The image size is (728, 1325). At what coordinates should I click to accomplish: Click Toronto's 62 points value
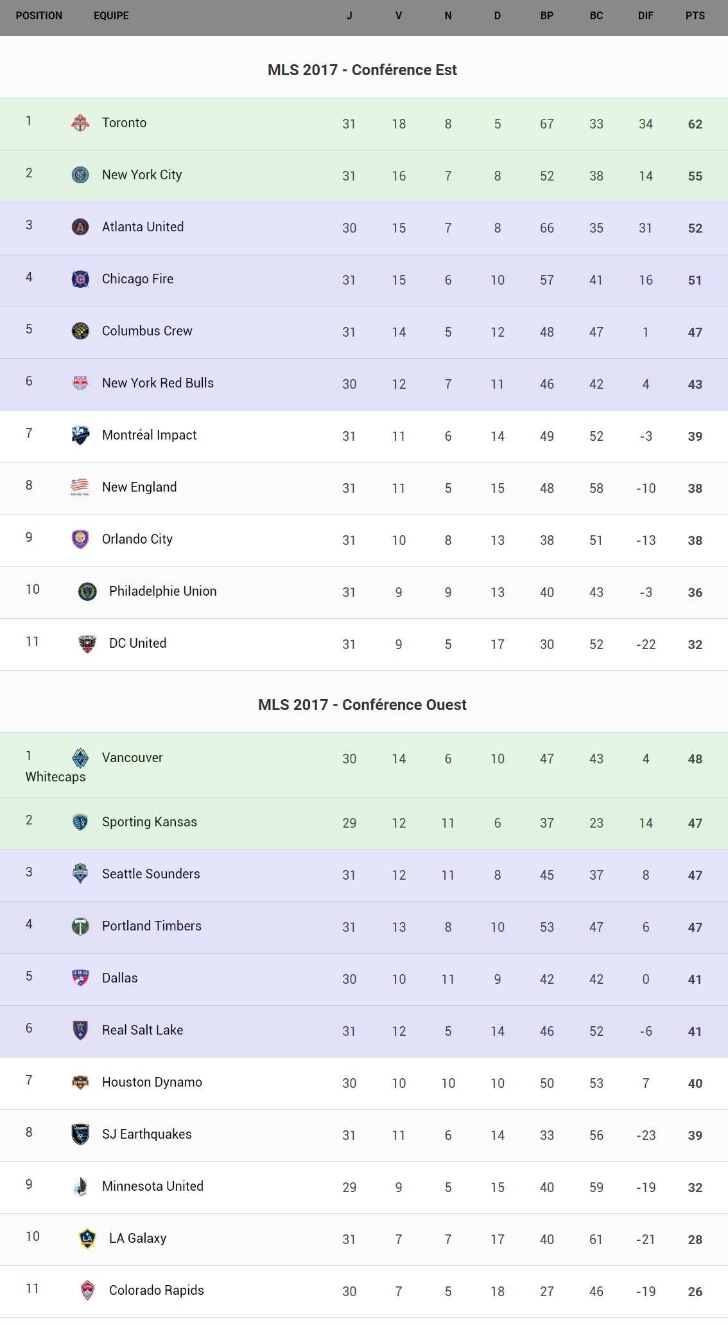point(695,124)
